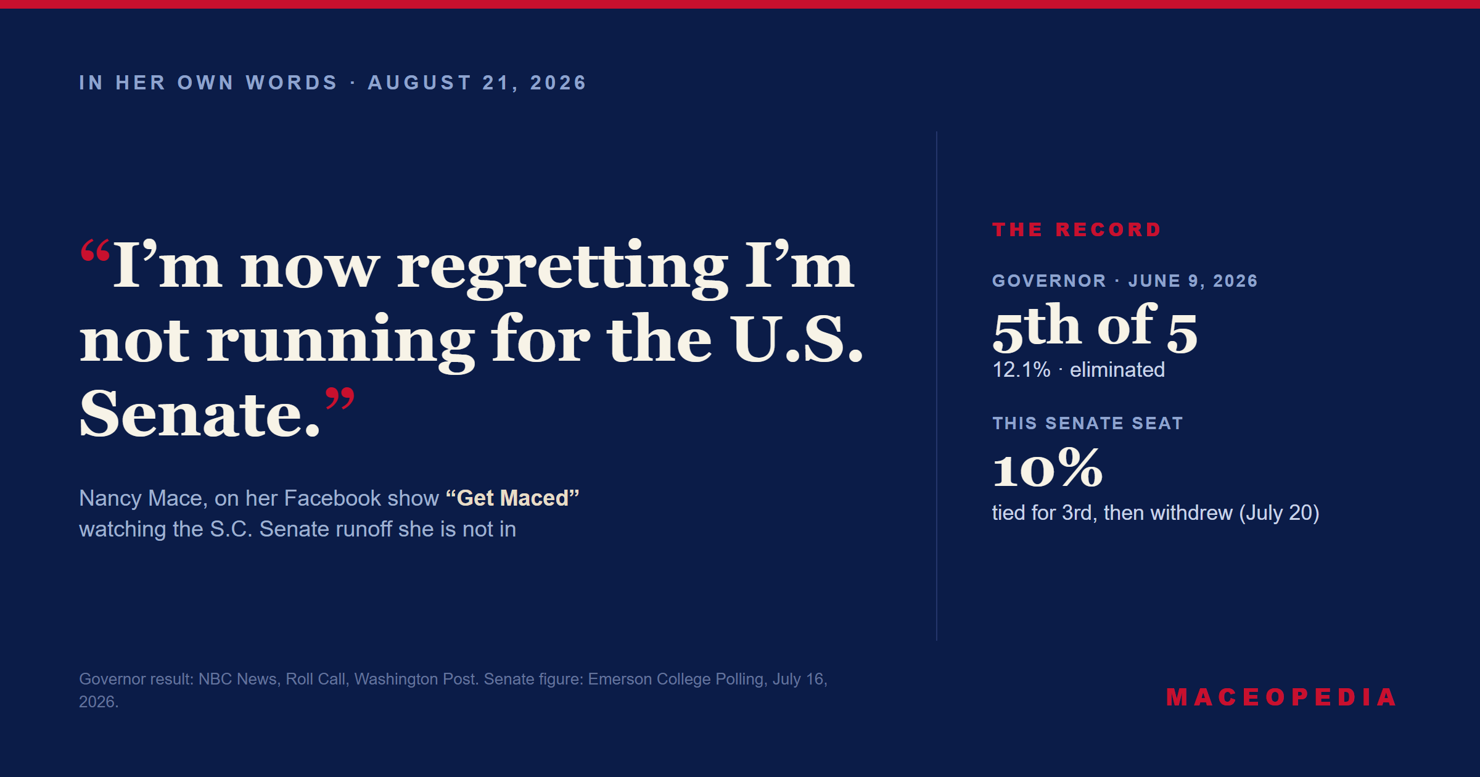Screen dimensions: 1480x777
Task: Click the red closing quotation mark
Action: click(340, 399)
